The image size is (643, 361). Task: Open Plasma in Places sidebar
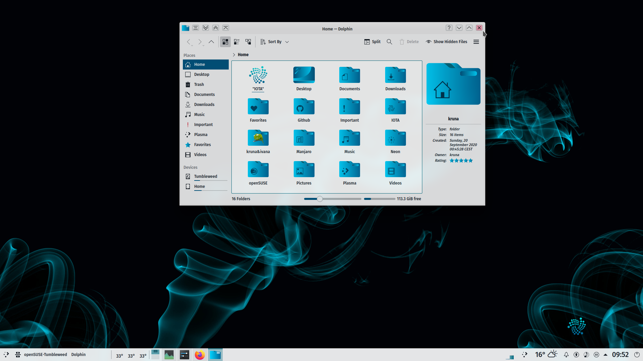click(x=206, y=135)
